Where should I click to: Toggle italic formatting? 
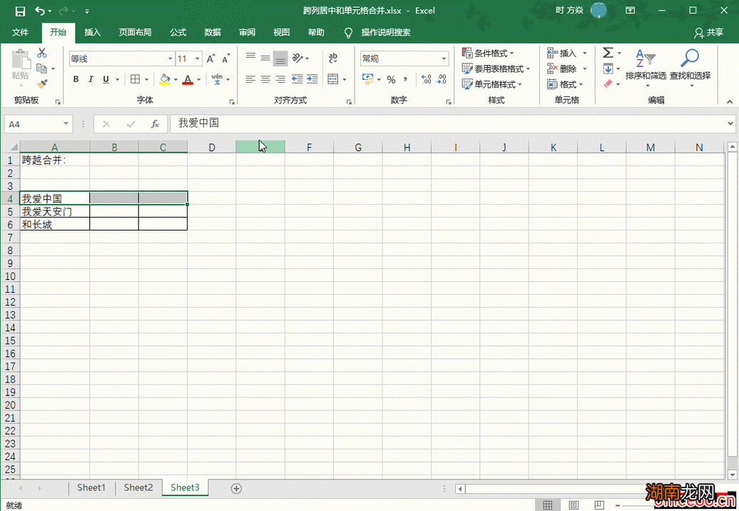coord(91,79)
